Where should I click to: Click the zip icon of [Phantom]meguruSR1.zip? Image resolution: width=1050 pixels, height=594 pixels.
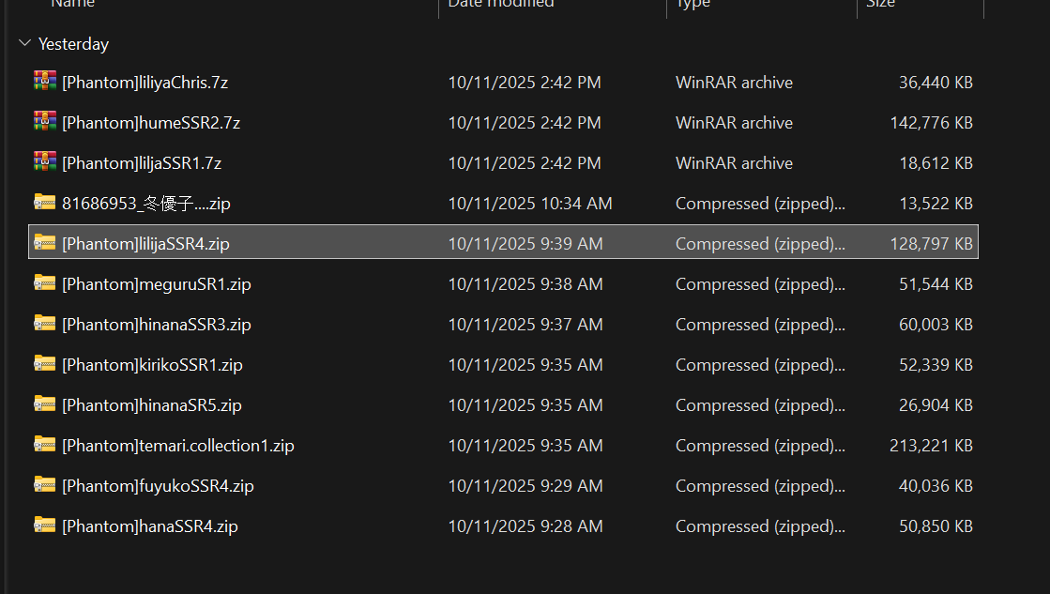tap(44, 283)
